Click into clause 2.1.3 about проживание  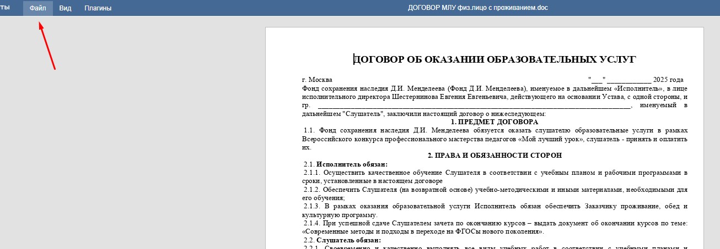(x=469, y=207)
